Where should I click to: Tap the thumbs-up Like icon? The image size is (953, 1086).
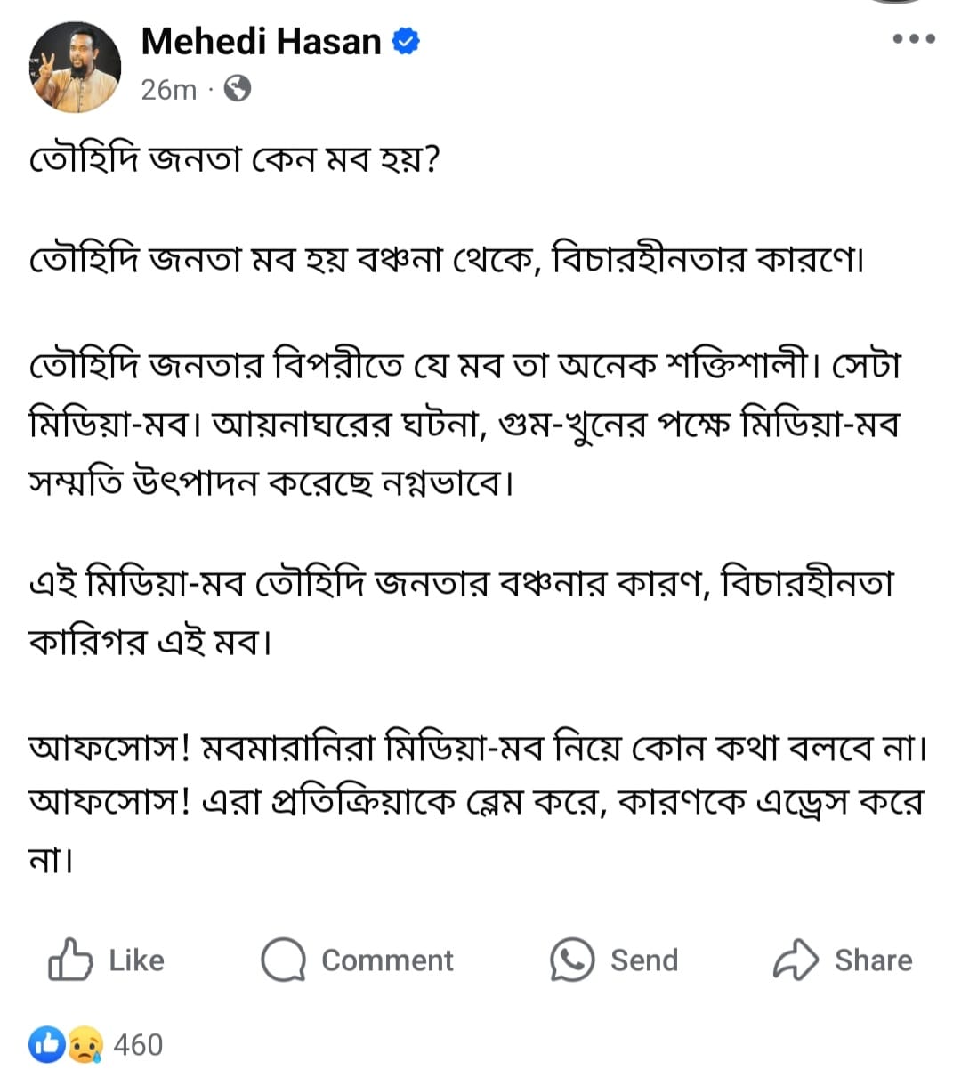click(x=70, y=960)
